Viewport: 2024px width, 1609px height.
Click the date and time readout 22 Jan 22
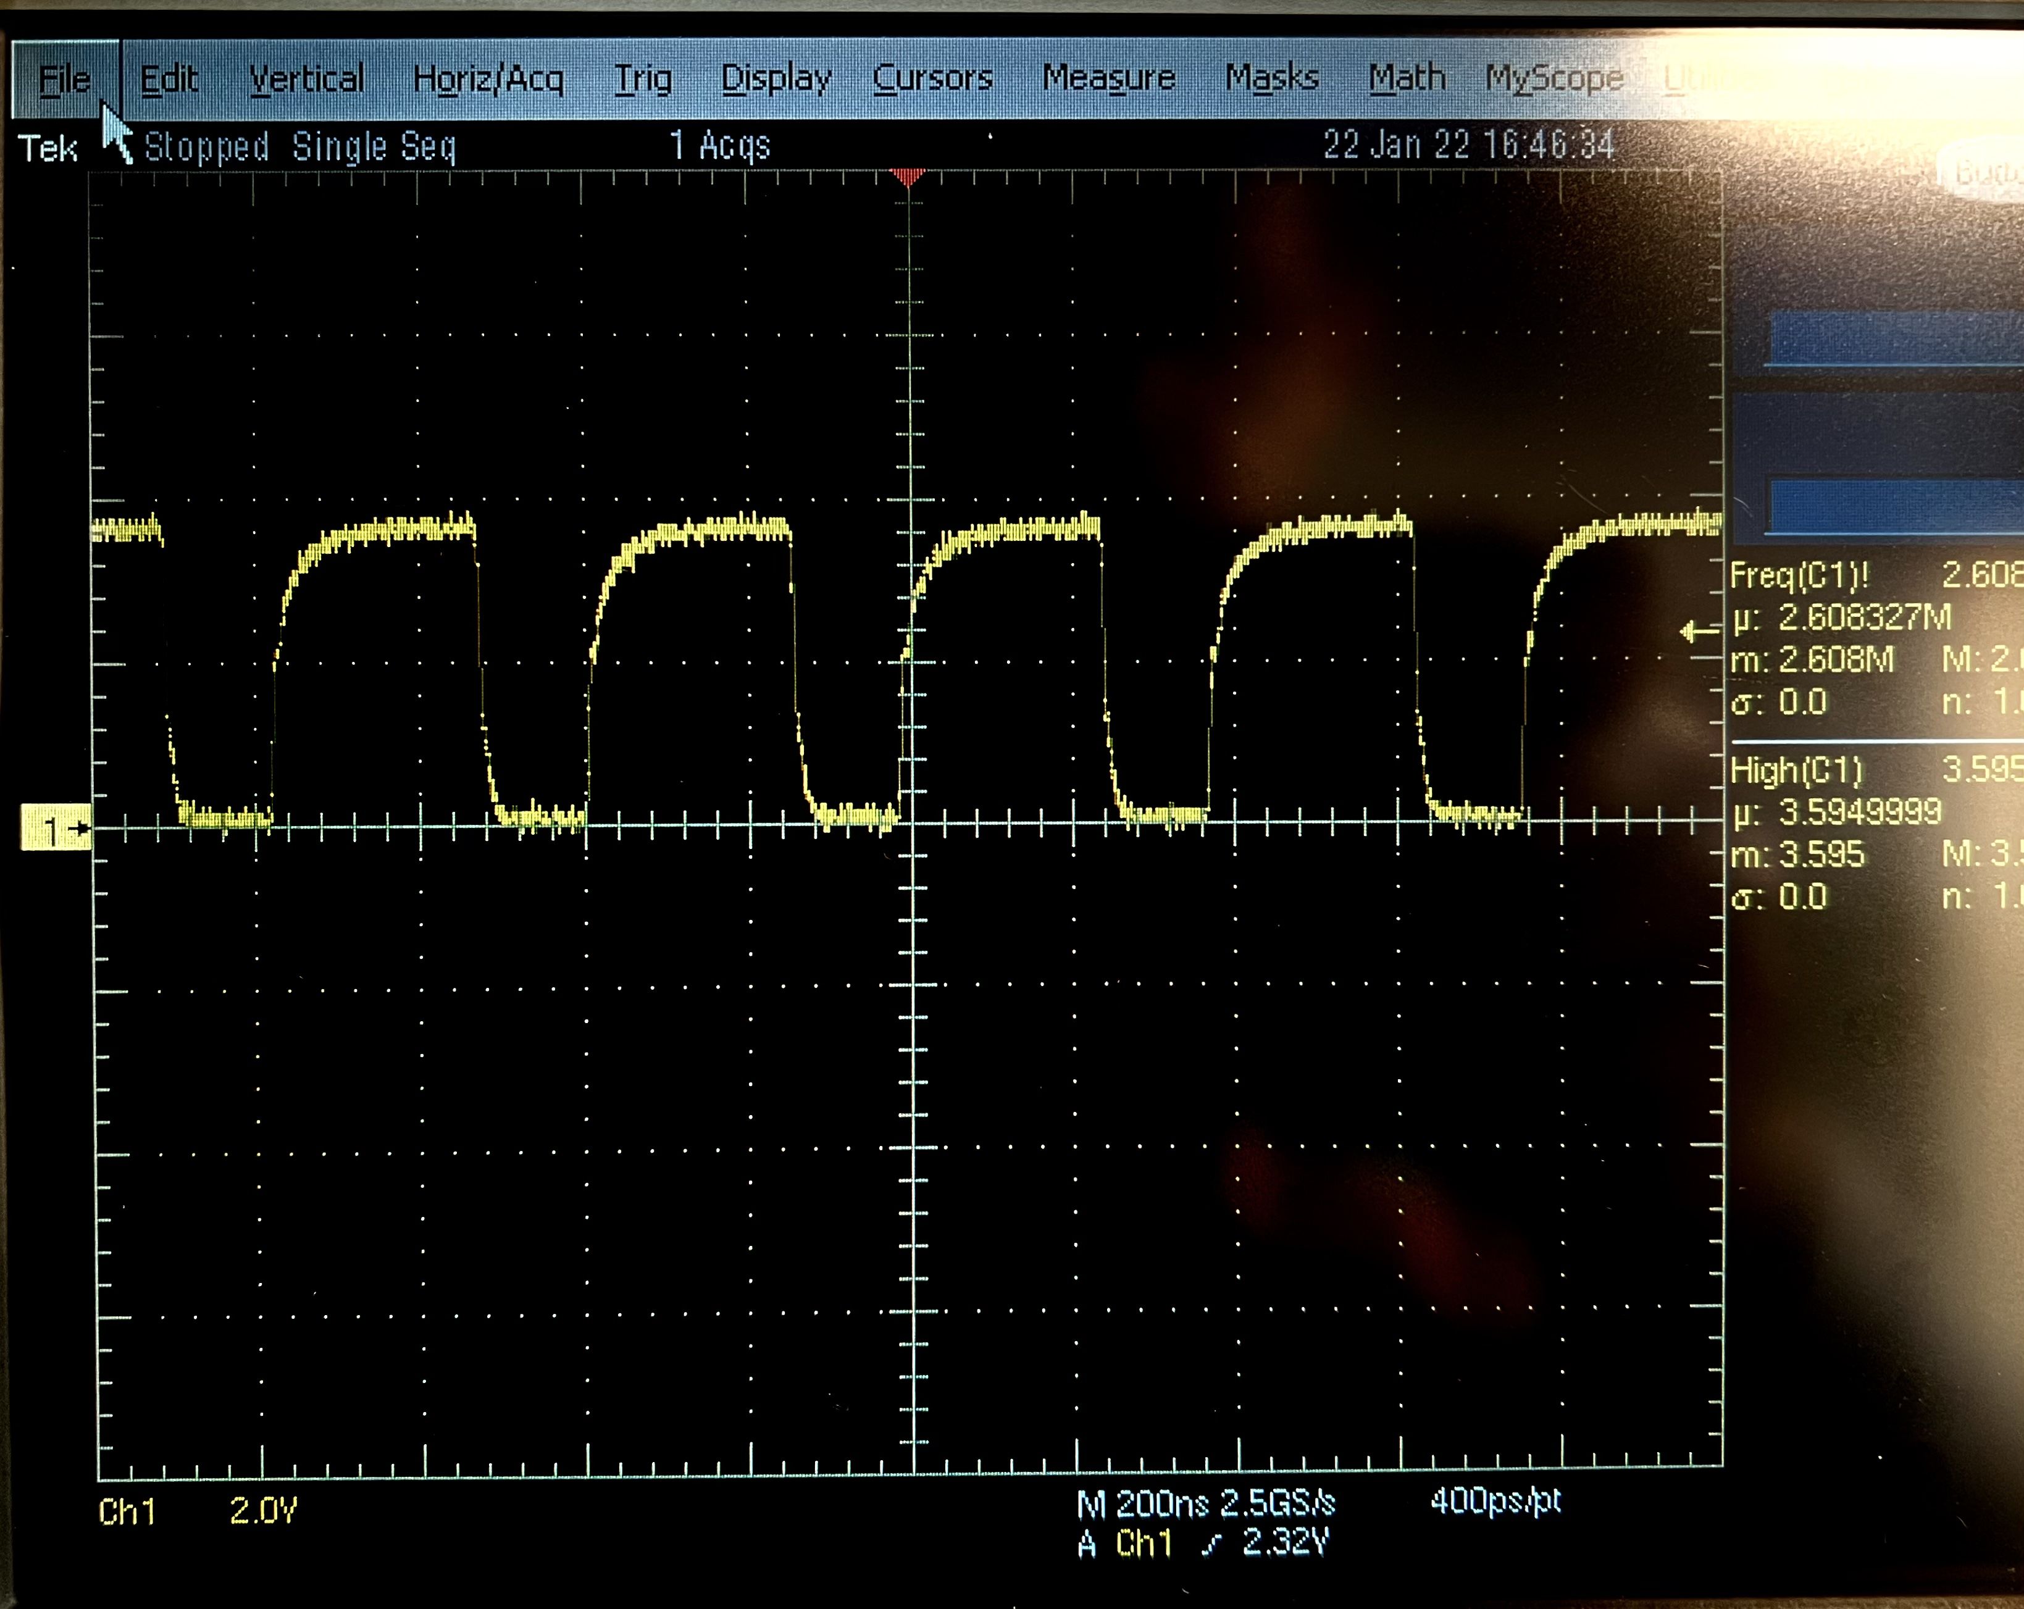click(1469, 144)
